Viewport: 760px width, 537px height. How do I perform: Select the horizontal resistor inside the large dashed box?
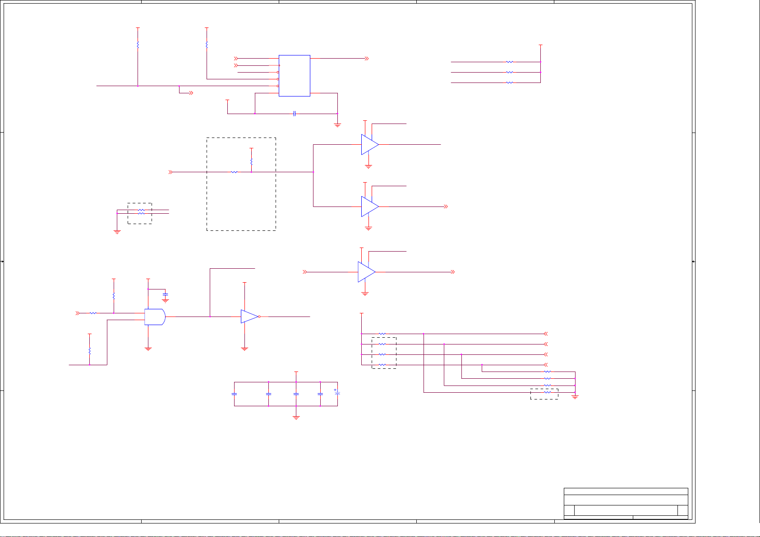click(234, 172)
